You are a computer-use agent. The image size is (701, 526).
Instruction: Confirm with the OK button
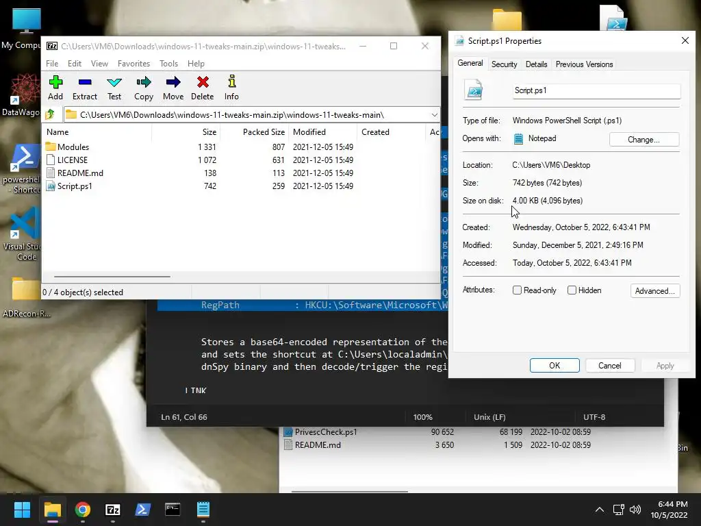click(555, 366)
